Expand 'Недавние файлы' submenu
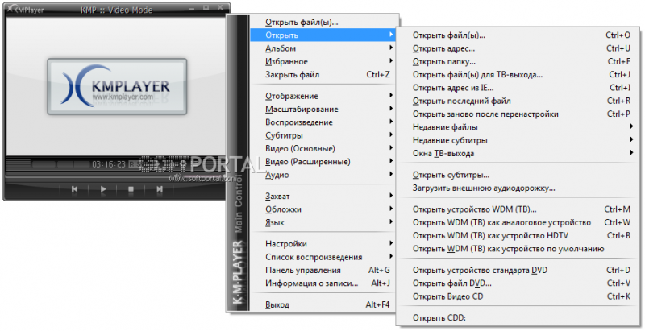Screen dimensions: 645x331 (519, 127)
